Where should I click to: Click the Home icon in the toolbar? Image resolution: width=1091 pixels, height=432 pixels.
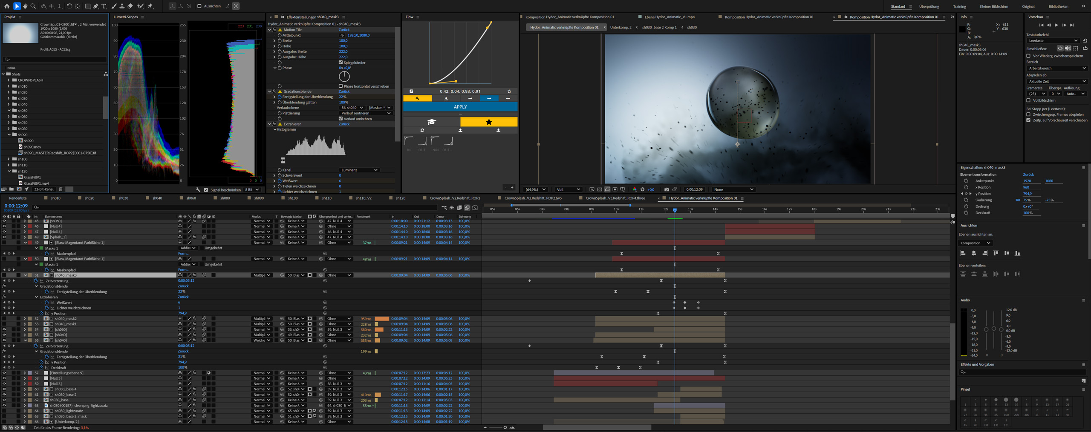[x=7, y=6]
